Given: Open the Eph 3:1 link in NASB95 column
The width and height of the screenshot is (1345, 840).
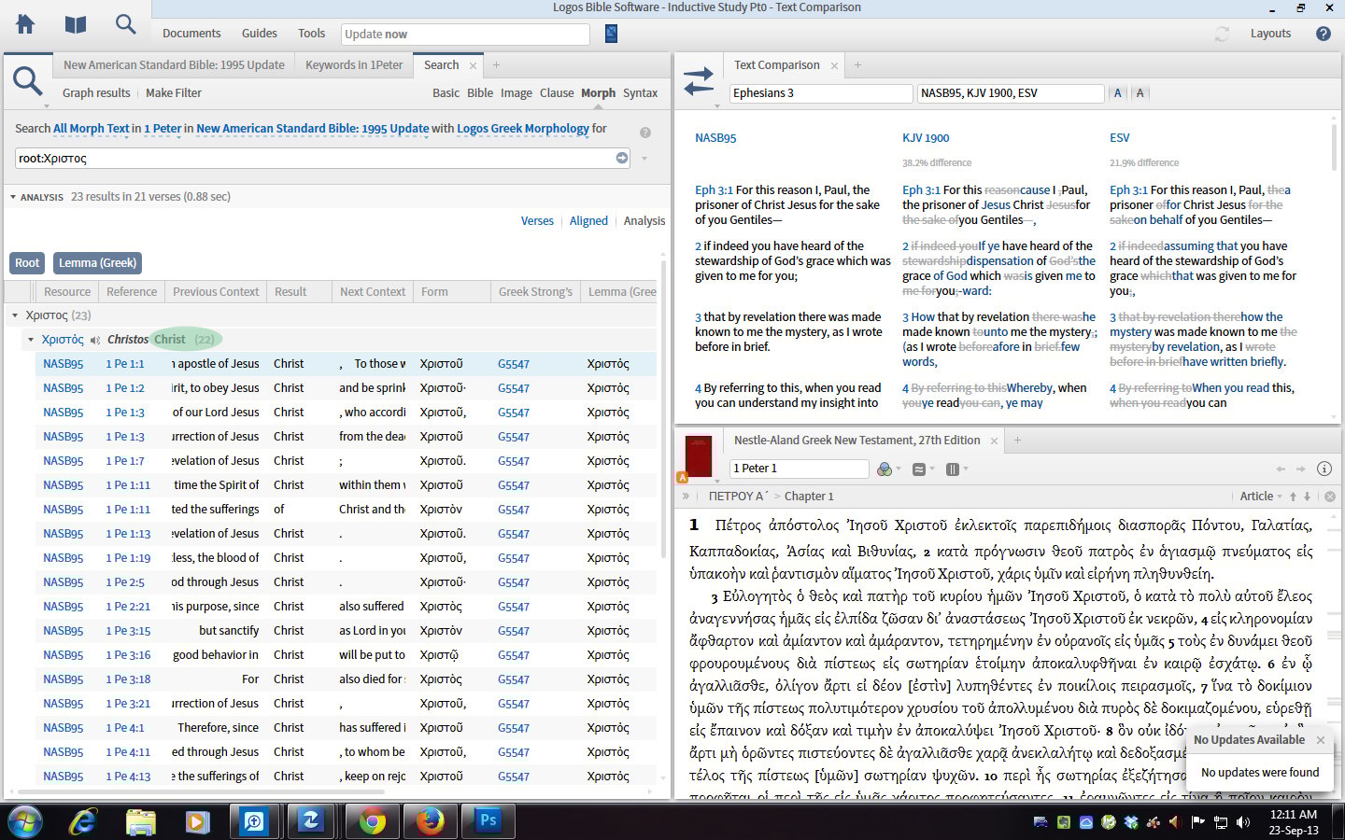Looking at the screenshot, I should click(715, 190).
